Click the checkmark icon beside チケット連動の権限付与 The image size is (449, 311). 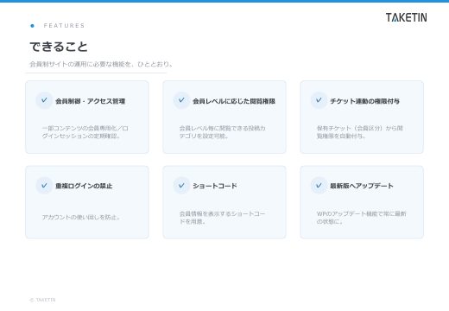coord(319,100)
